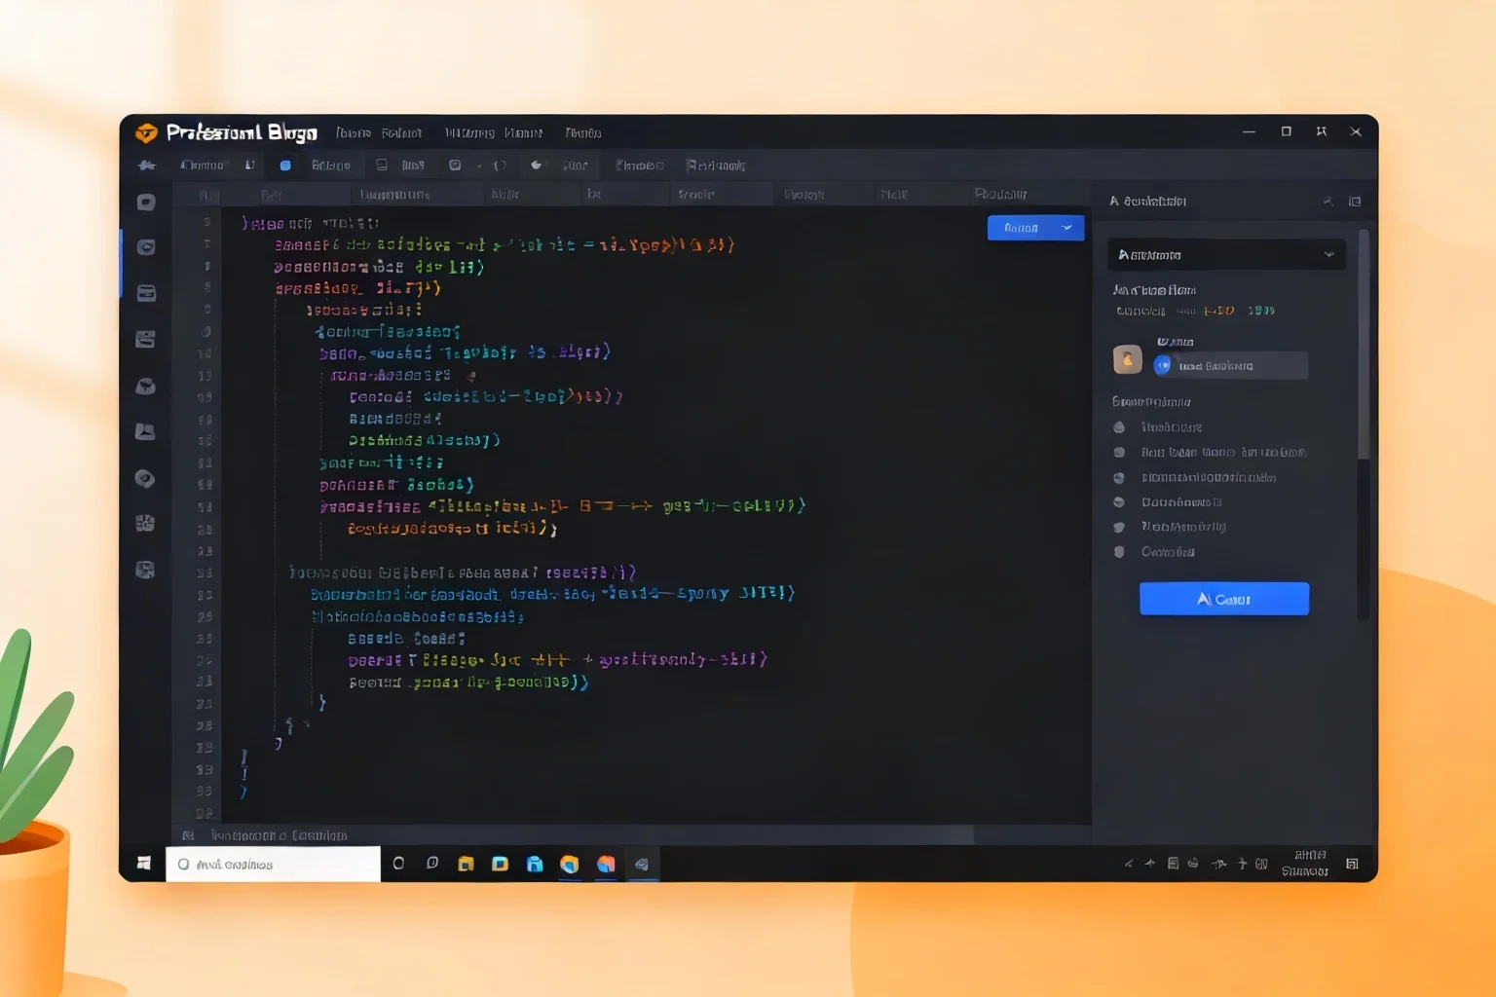
Task: Select the top icon in the left activity sidebar
Action: click(146, 203)
